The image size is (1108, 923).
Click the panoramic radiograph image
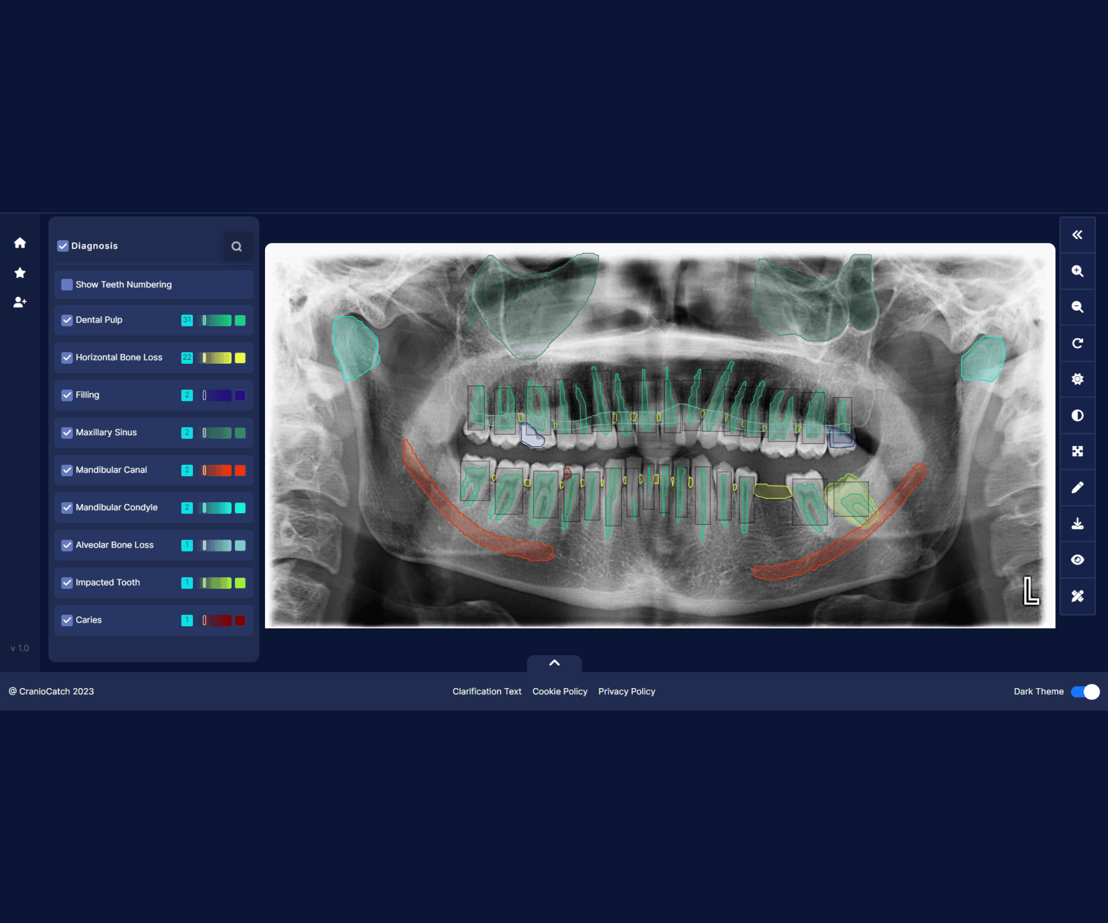click(x=660, y=436)
